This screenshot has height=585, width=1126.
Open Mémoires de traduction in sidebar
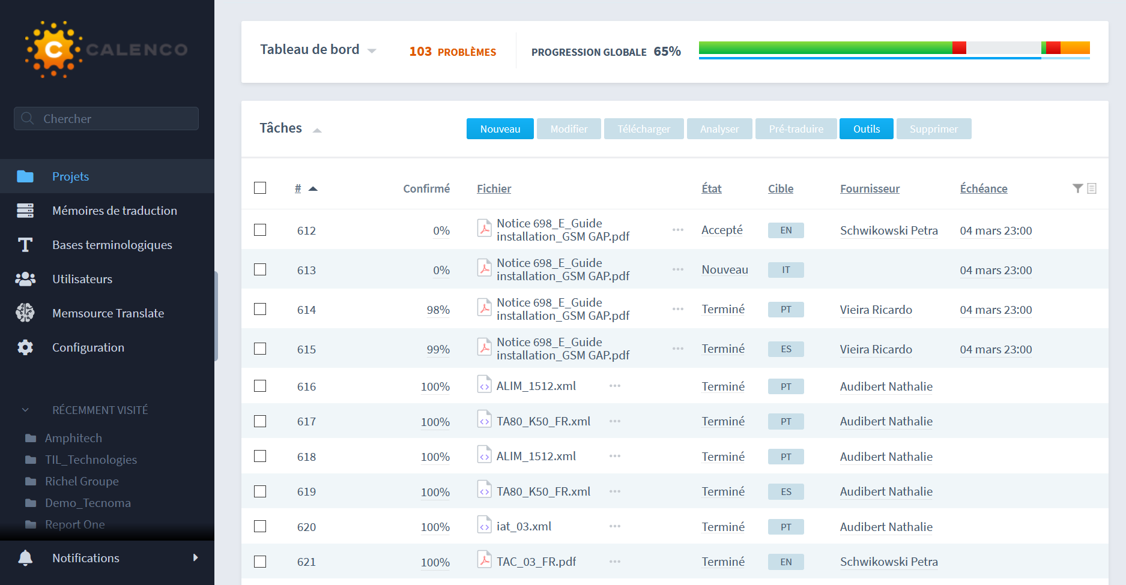[114, 211]
